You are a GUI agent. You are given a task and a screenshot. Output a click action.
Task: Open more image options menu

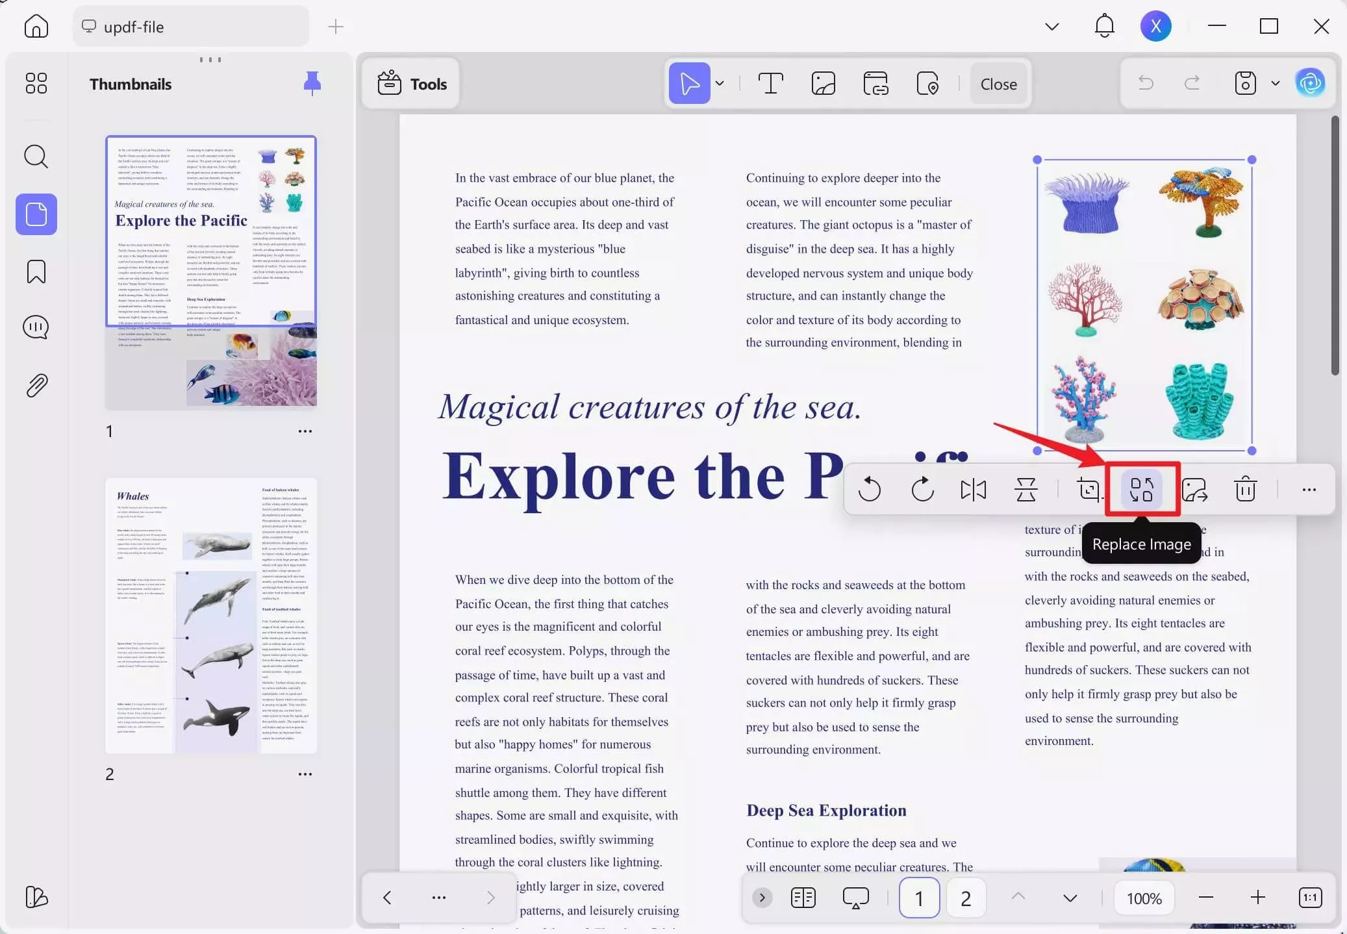tap(1309, 490)
